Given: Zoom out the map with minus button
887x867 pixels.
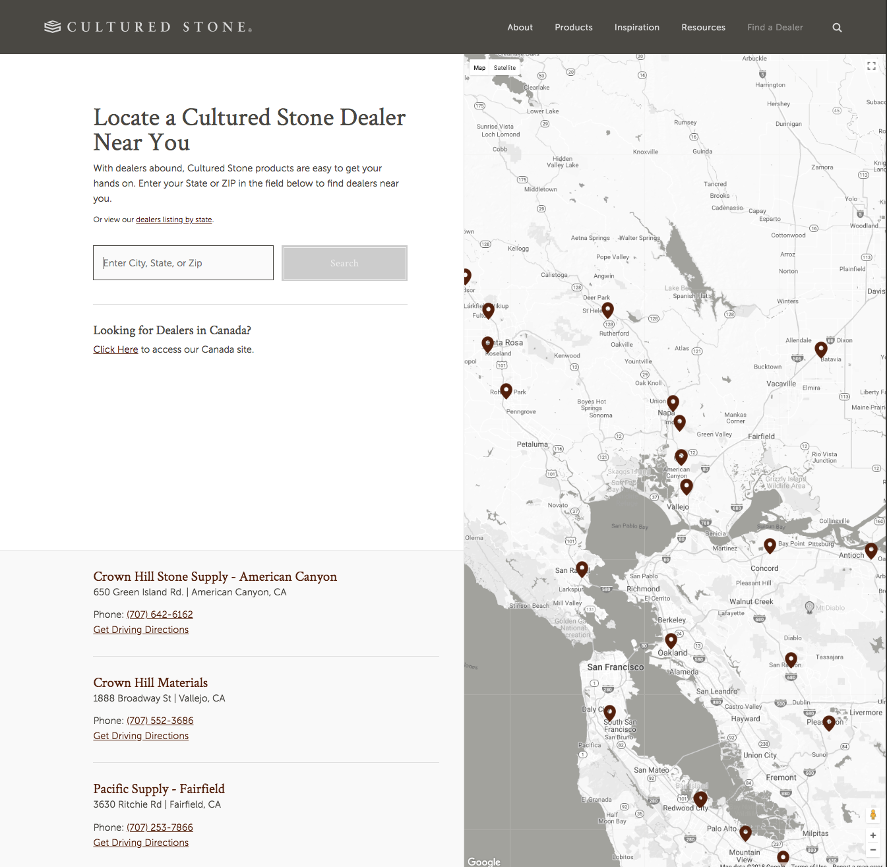Looking at the screenshot, I should (872, 850).
